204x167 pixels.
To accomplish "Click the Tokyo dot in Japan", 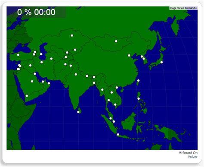I will click(161, 62).
